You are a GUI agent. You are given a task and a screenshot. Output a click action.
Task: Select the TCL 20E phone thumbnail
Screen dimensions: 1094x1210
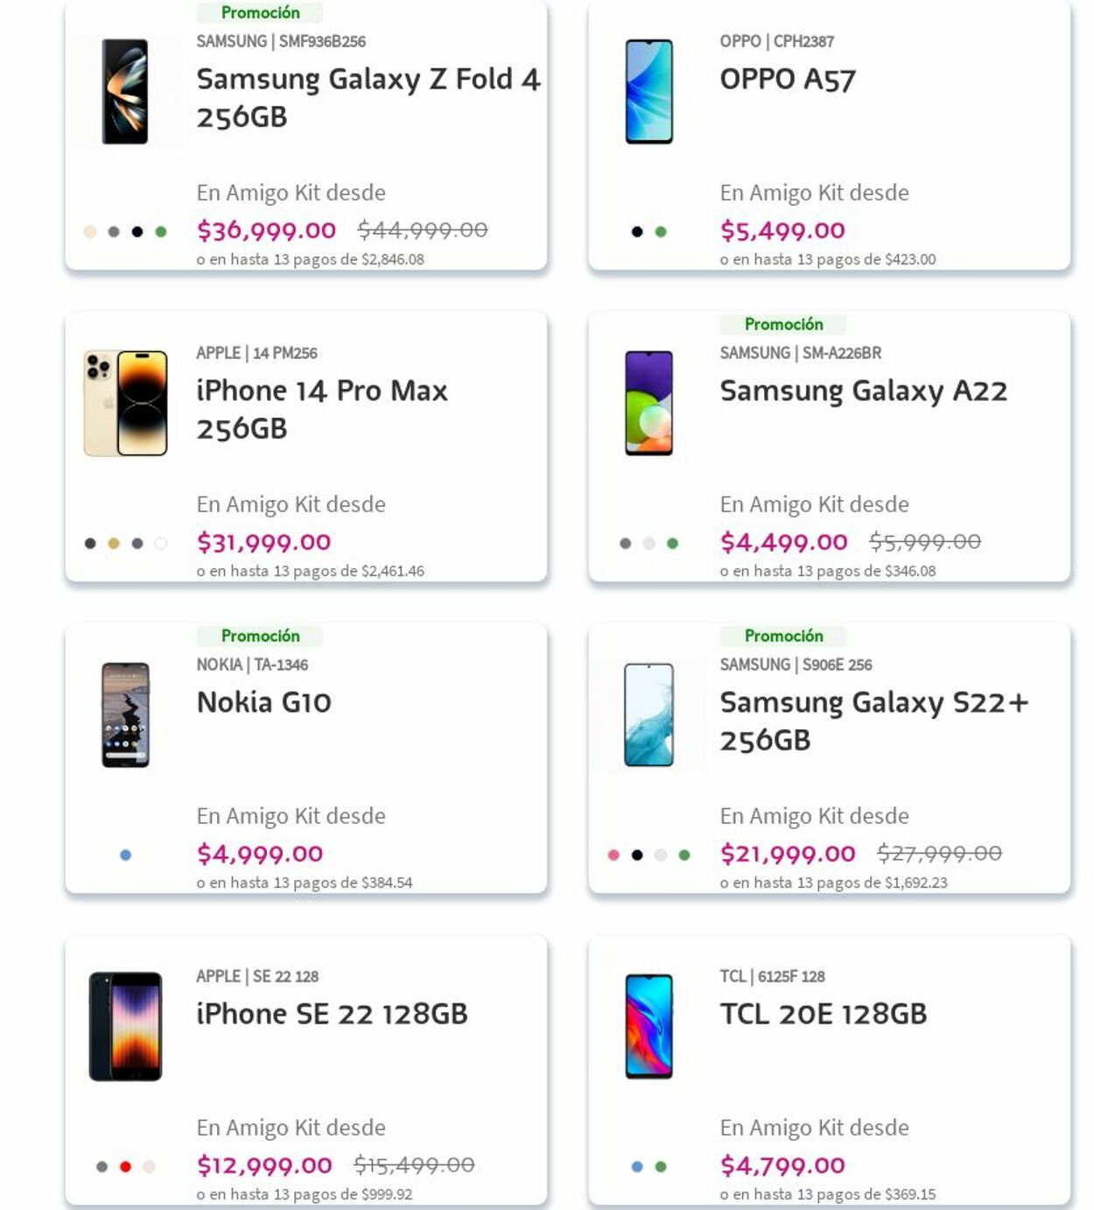click(649, 1027)
